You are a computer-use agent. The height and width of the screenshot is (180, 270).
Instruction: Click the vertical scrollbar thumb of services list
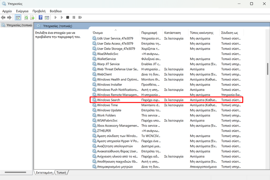pos(267,69)
